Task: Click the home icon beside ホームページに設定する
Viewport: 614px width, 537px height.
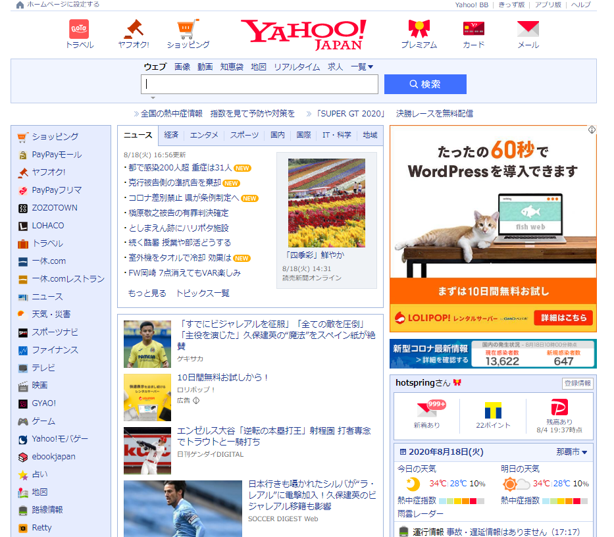Action: (x=20, y=5)
